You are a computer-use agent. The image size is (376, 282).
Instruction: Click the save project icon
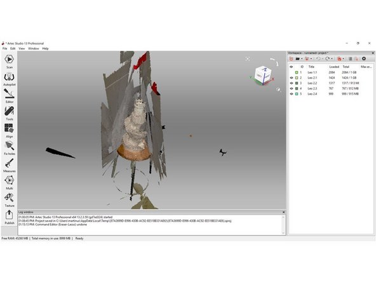(x=307, y=58)
